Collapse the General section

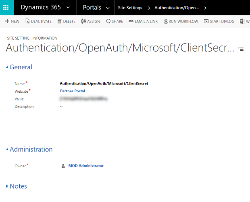coord(7,67)
